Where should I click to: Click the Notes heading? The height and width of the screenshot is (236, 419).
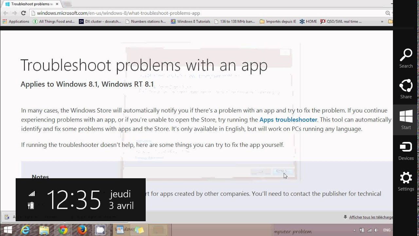tap(40, 177)
